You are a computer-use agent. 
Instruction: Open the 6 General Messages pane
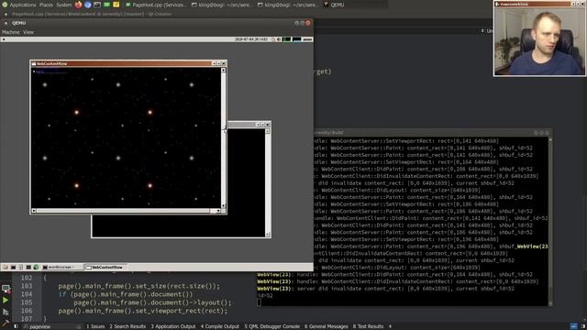[327, 326]
